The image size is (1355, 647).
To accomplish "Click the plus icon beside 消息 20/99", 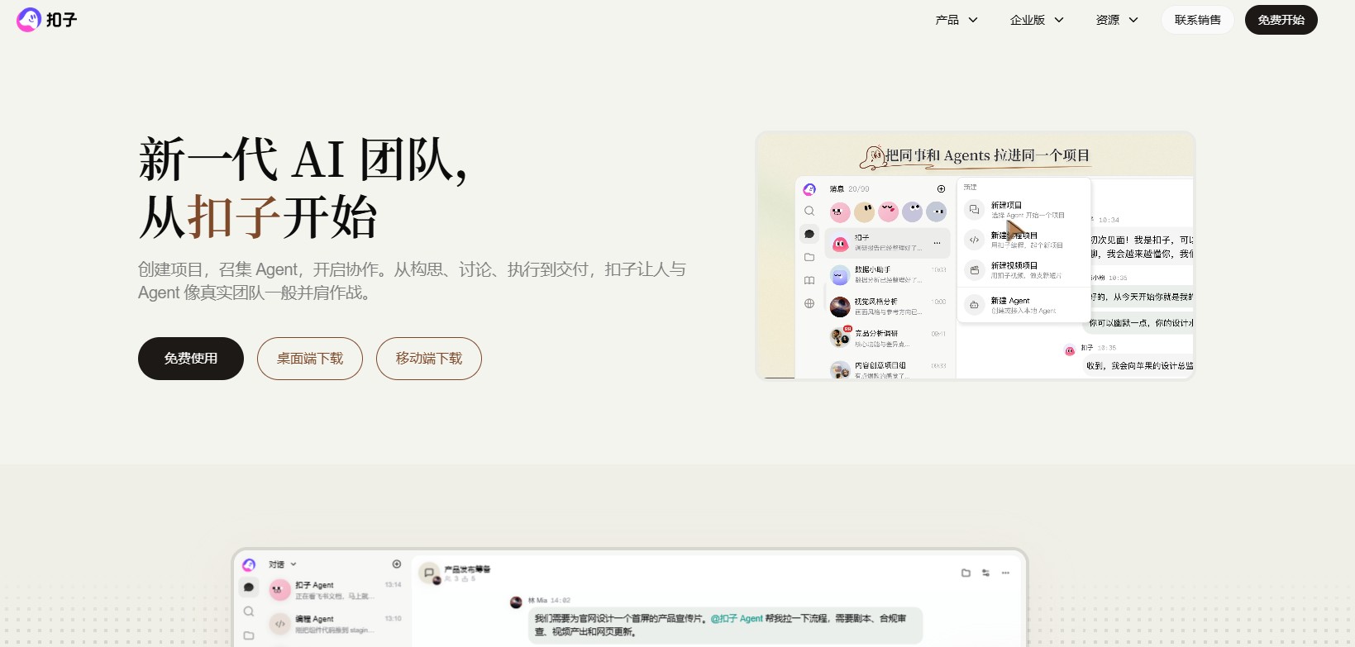I will (x=941, y=189).
